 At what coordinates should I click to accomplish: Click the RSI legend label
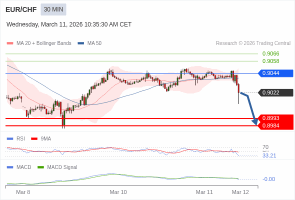tap(20, 139)
